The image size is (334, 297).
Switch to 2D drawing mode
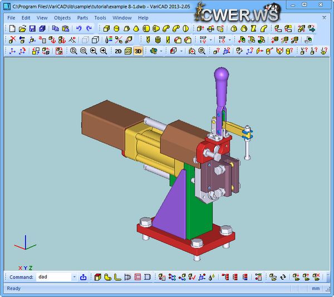(x=118, y=51)
